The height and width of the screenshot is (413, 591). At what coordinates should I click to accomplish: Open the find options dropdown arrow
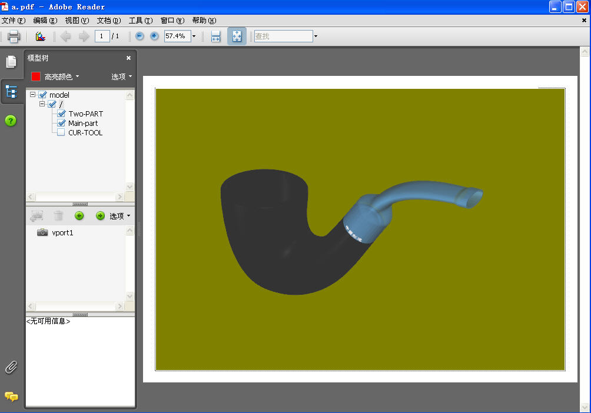point(316,36)
